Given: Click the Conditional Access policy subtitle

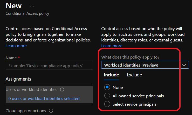Looking at the screenshot, I should tap(27, 13).
